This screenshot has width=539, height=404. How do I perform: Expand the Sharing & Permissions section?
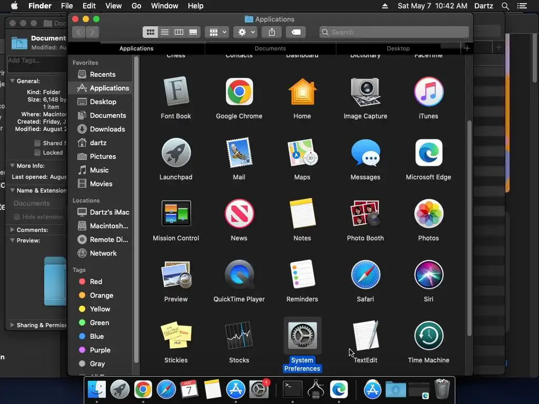click(13, 325)
